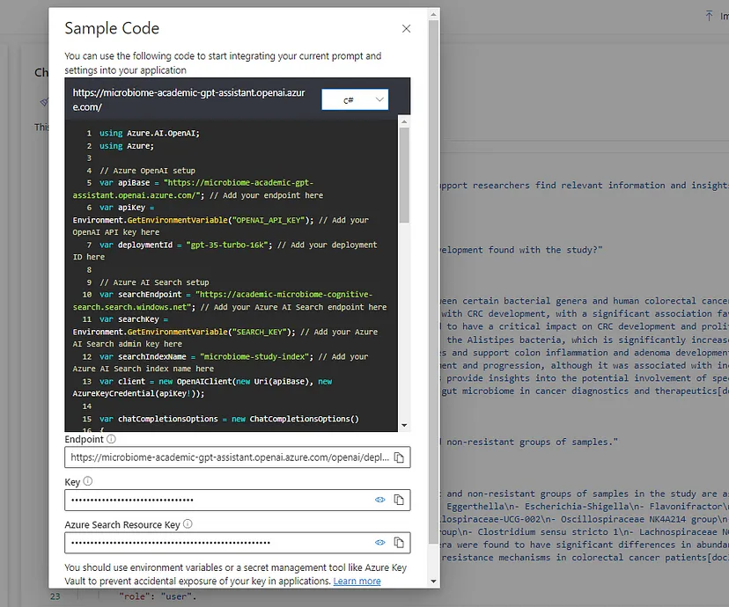The image size is (729, 607).
Task: Click the '// Azure AI Search setup' comment
Action: click(x=154, y=282)
